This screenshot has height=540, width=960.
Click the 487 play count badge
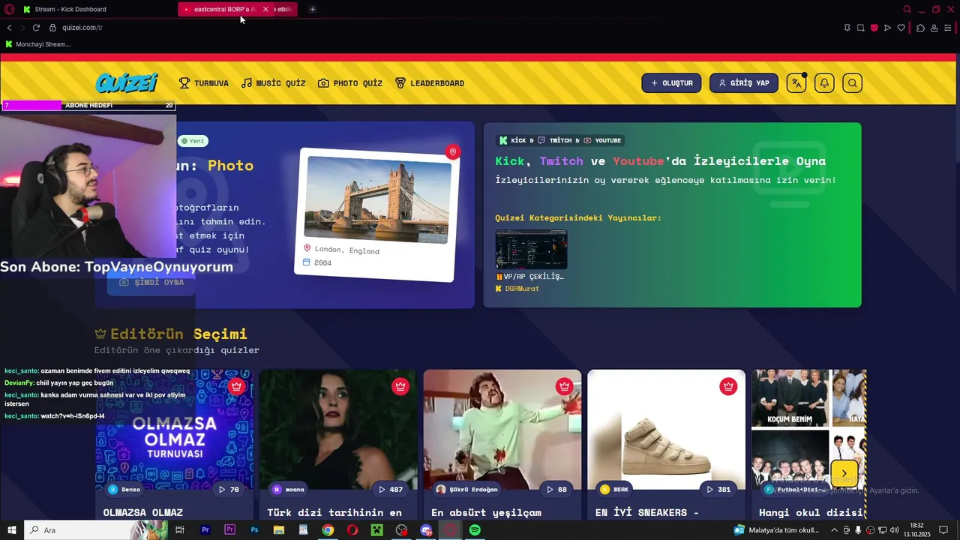click(x=391, y=490)
